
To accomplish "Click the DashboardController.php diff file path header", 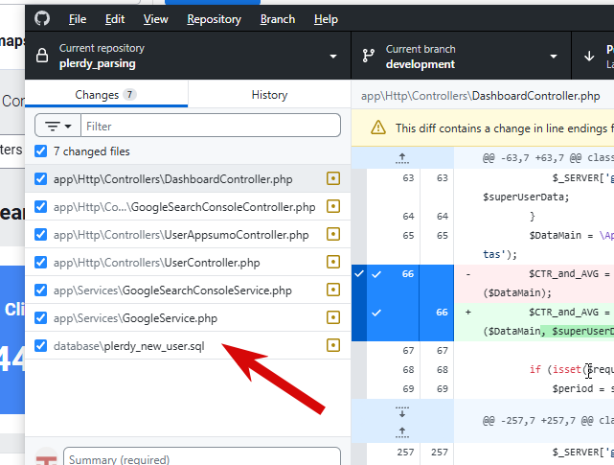I will pos(481,96).
